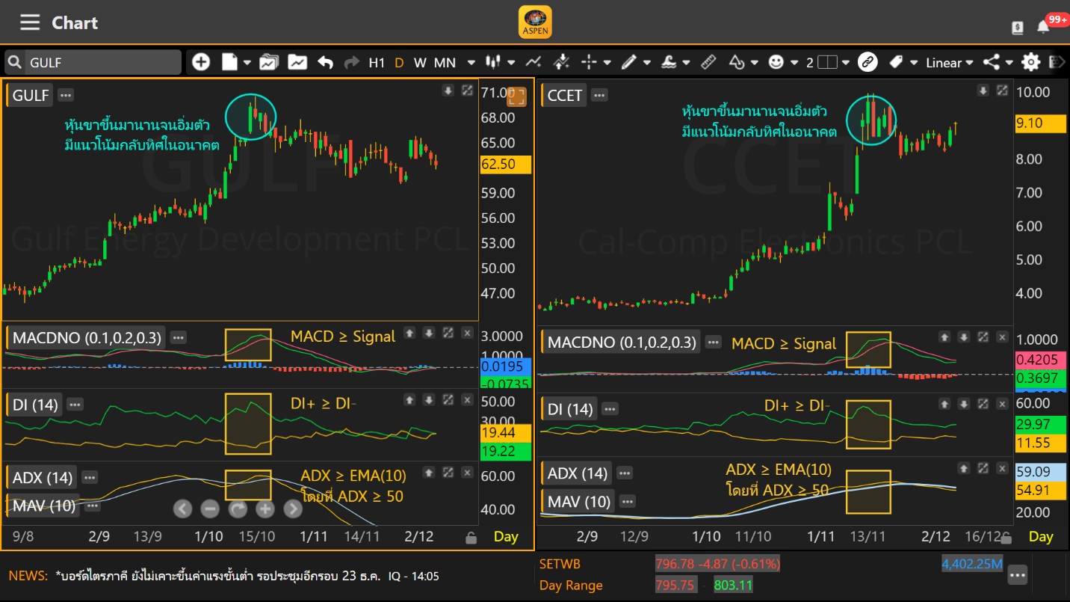Click the chart template image icon

297,62
